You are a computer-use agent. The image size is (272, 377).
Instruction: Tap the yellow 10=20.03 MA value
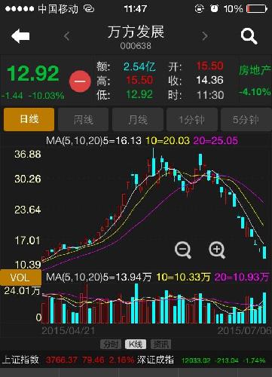click(167, 140)
